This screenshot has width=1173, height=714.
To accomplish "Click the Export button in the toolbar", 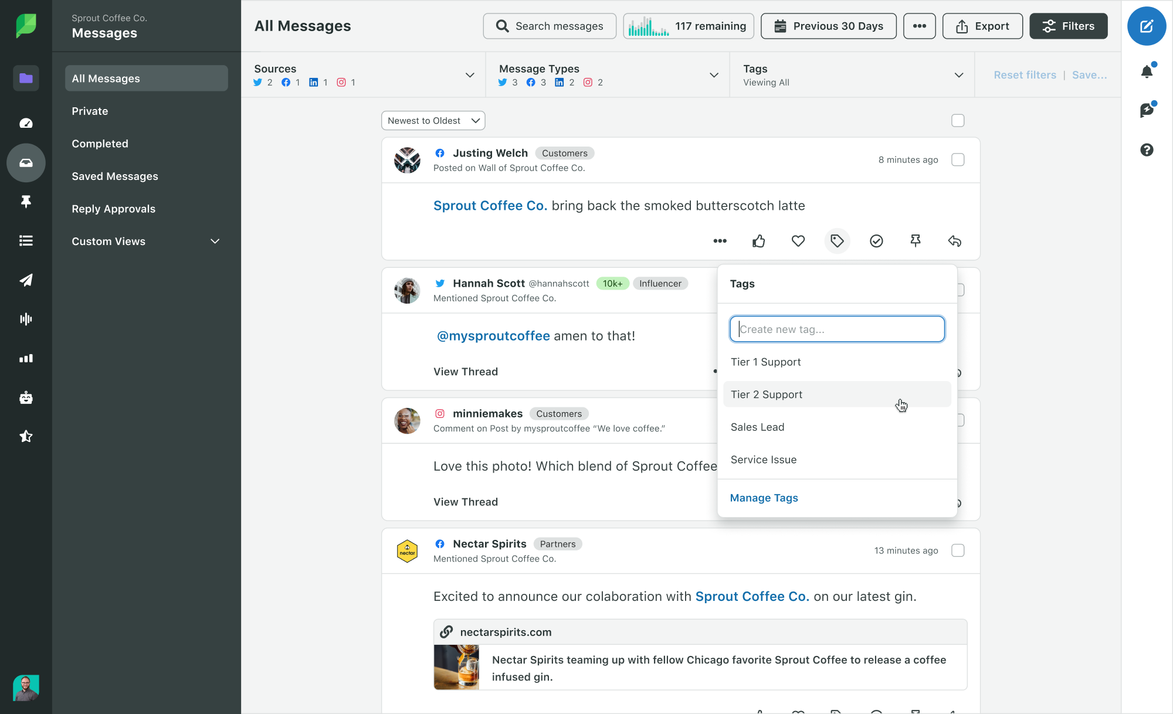I will point(981,26).
